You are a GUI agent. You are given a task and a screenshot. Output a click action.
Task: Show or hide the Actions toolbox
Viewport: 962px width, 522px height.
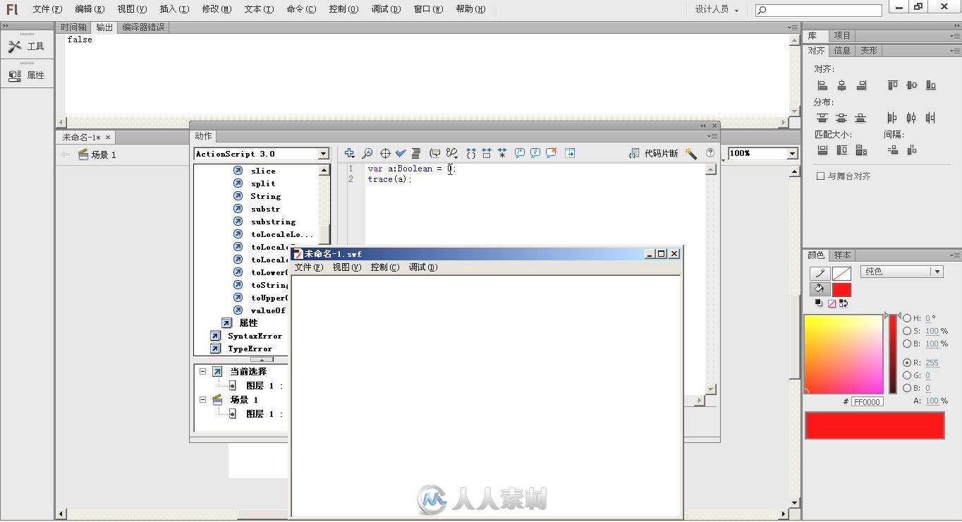570,153
